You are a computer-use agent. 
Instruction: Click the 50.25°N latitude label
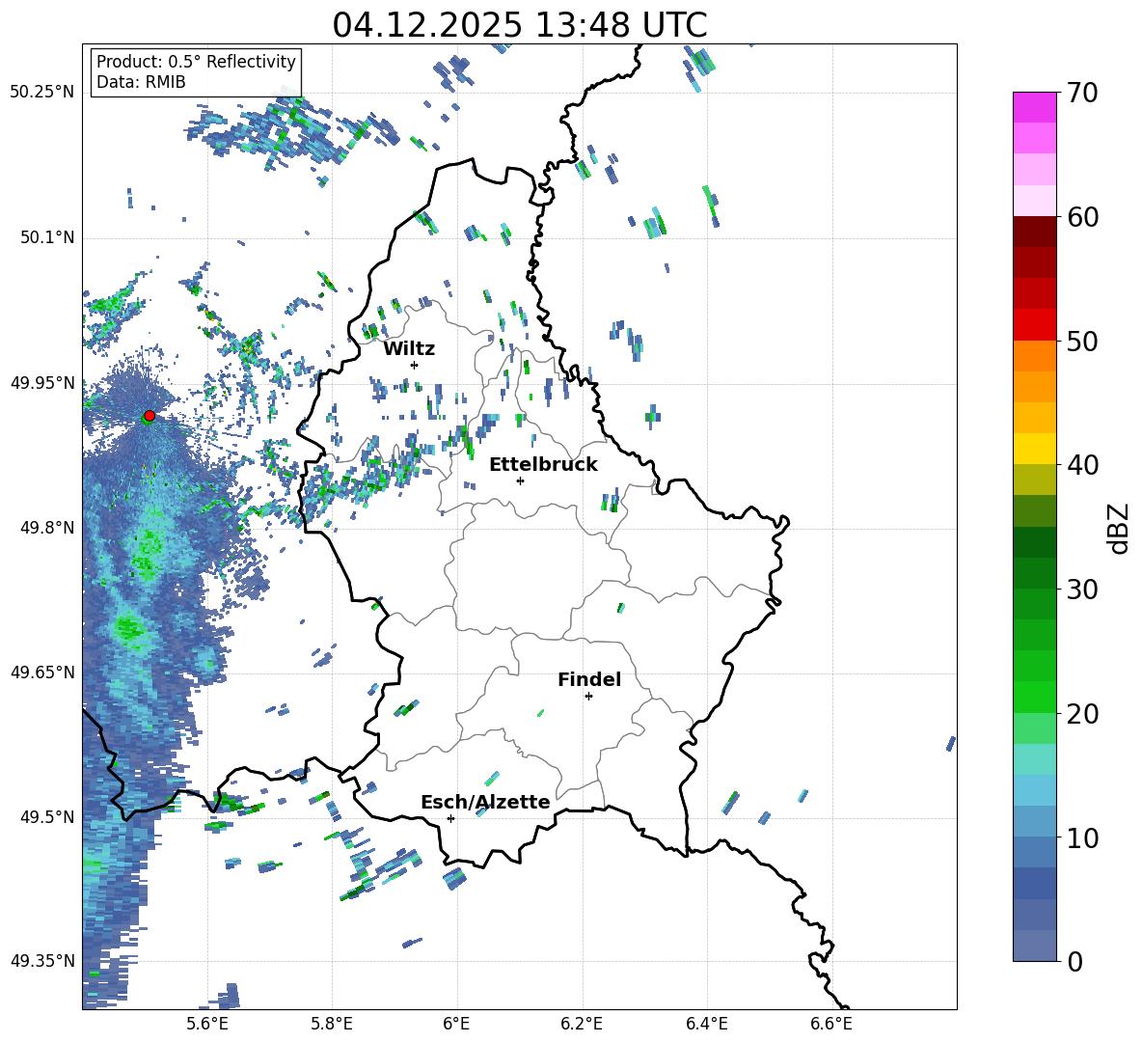[42, 93]
